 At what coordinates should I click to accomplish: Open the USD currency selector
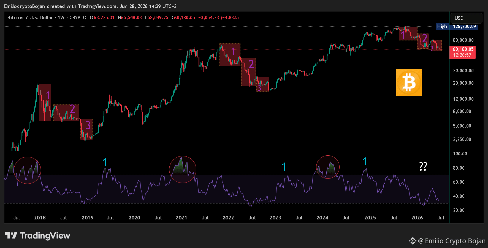467,18
